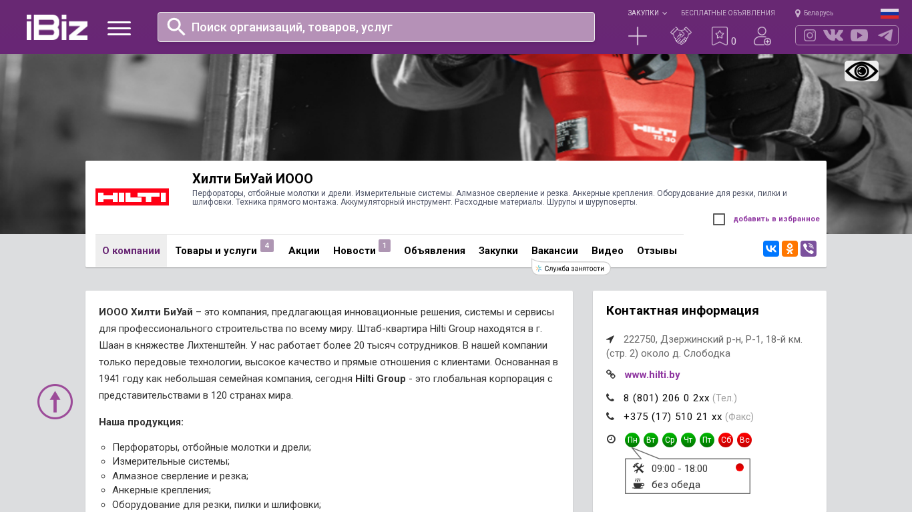Select Monday (Пн) schedule circle

coord(632,440)
